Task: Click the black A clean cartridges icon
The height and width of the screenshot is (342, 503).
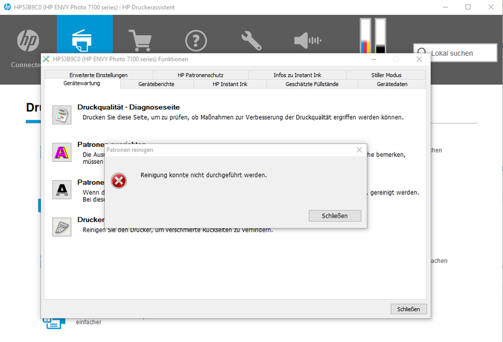Action: [x=62, y=190]
